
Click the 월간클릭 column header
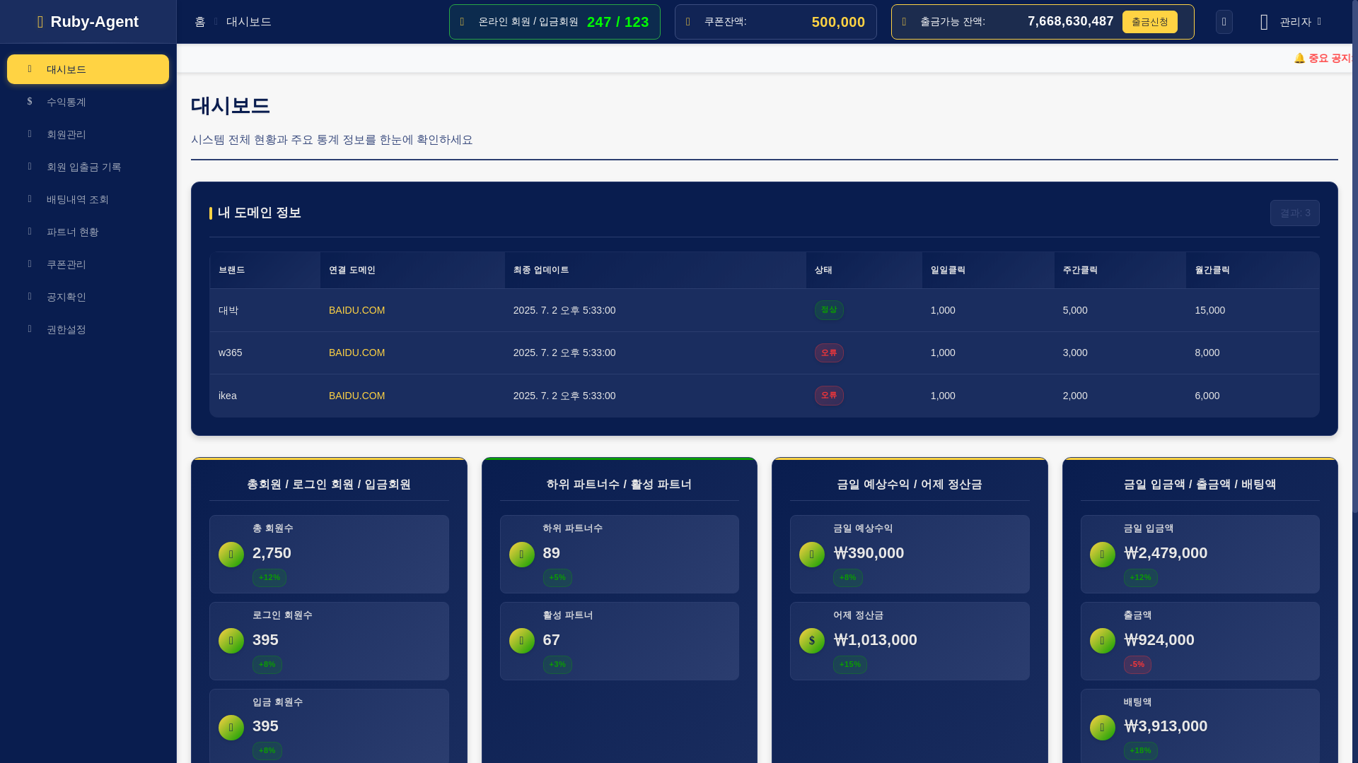(x=1252, y=270)
